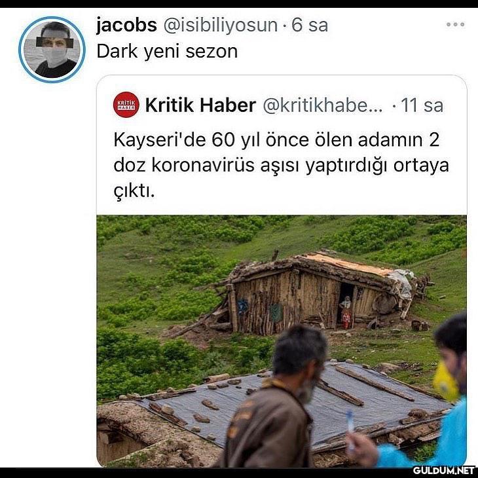Open the Kritik Haber account name
The height and width of the screenshot is (478, 478).
(200, 105)
